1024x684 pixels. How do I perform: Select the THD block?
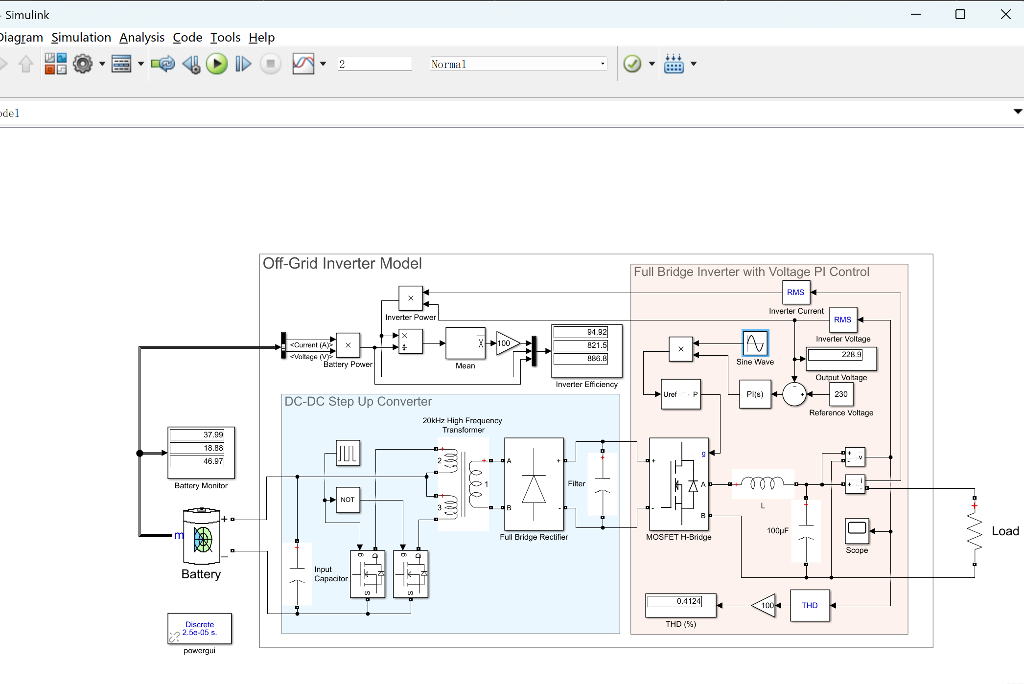[810, 606]
